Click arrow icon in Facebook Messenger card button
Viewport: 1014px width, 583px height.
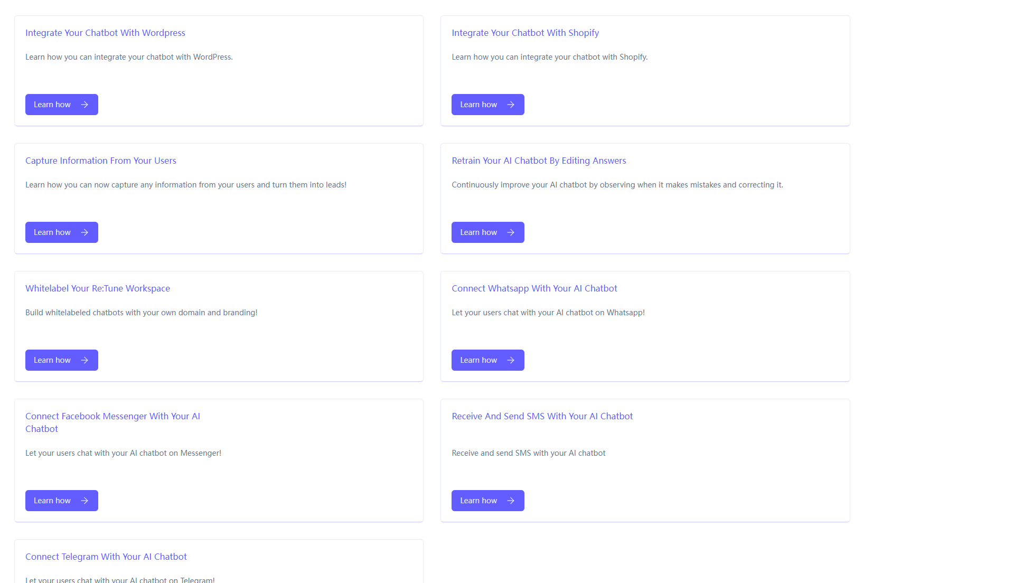click(x=84, y=501)
